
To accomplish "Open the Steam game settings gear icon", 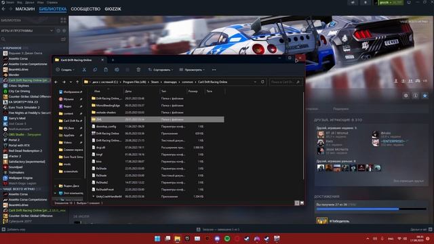I will [406, 96].
